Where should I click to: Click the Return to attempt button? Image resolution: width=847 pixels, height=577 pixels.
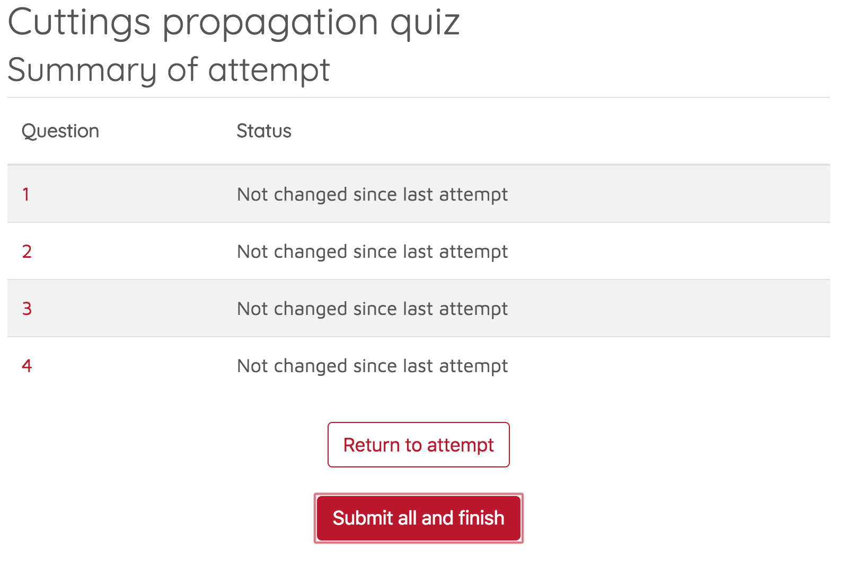[x=418, y=445]
